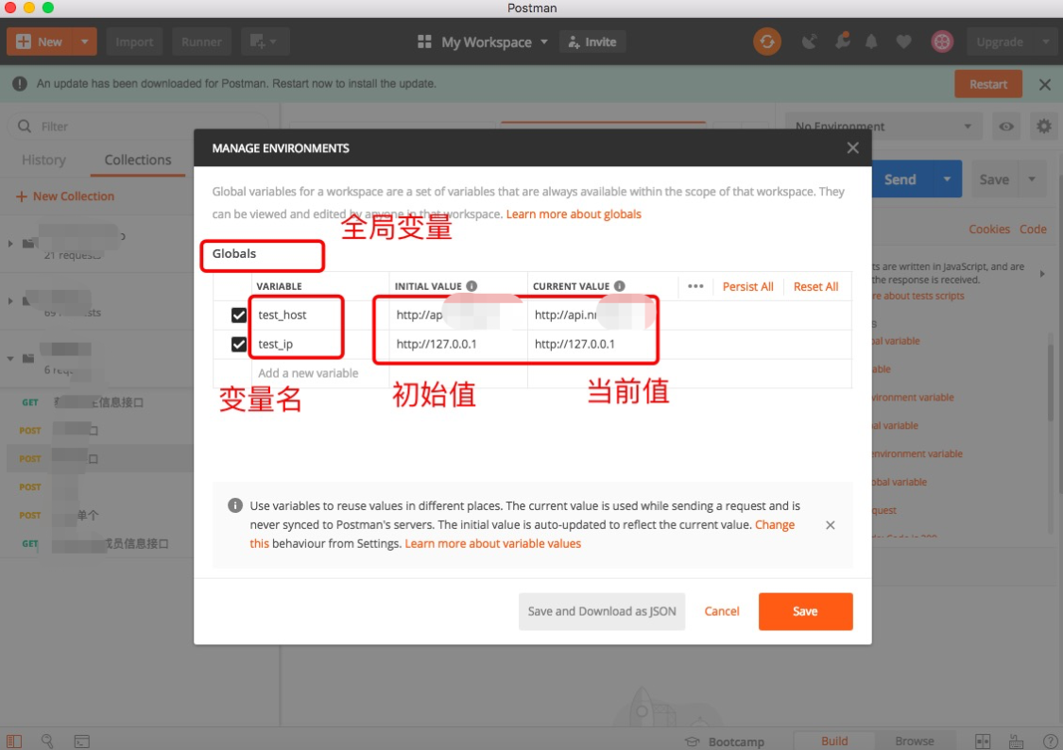Image resolution: width=1063 pixels, height=750 pixels.
Task: Click the Filter search field
Action: click(x=138, y=126)
